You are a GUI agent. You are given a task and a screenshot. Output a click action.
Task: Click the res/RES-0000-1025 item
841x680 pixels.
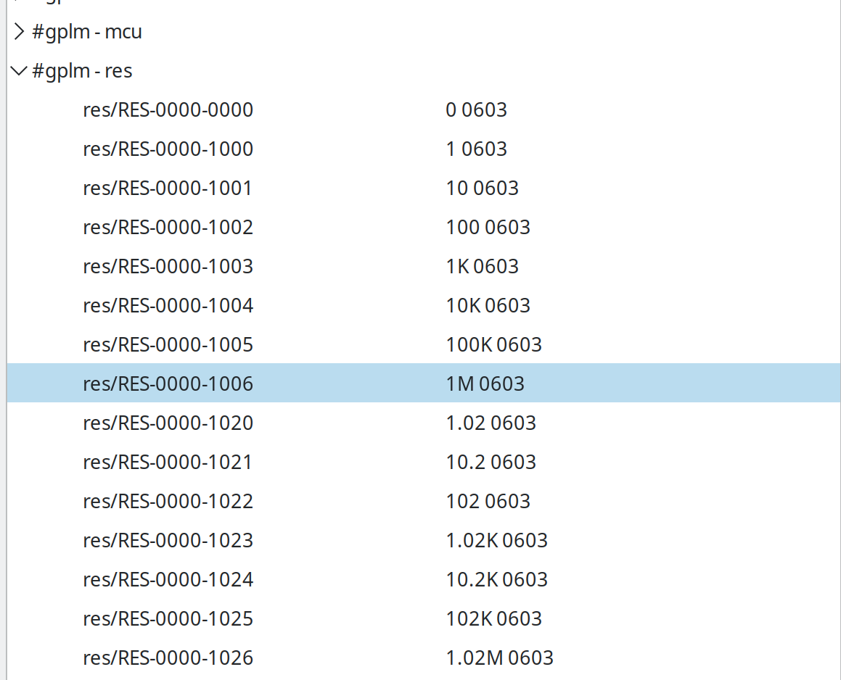168,619
